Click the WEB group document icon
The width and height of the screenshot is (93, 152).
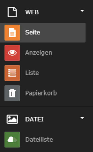click(12, 12)
